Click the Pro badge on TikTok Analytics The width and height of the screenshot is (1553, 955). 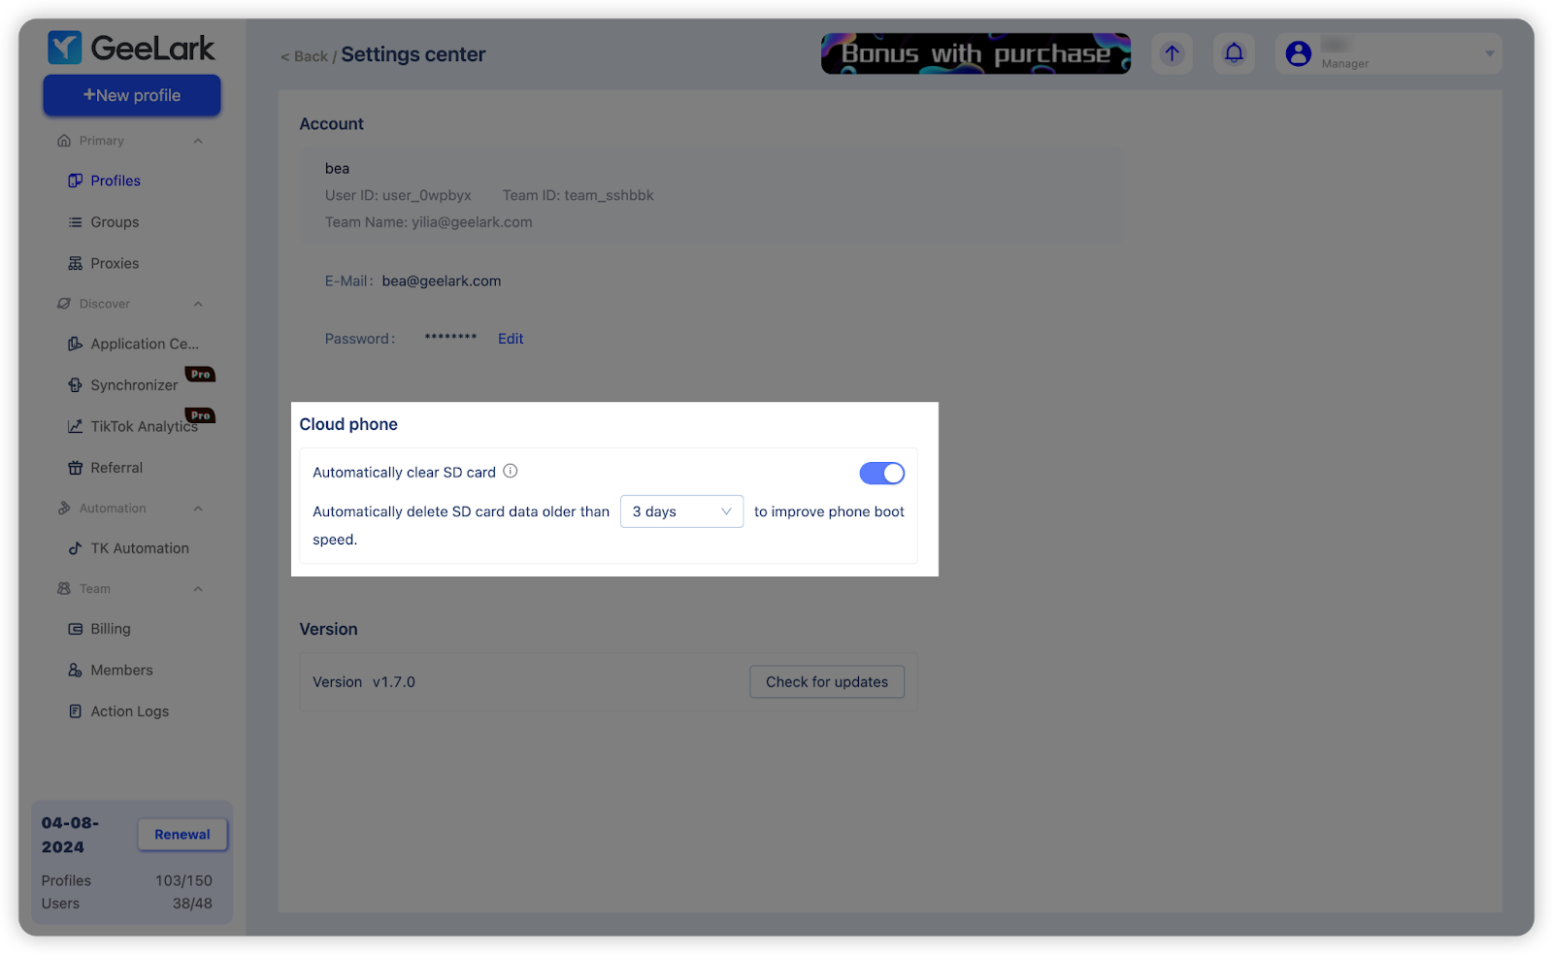click(x=200, y=414)
